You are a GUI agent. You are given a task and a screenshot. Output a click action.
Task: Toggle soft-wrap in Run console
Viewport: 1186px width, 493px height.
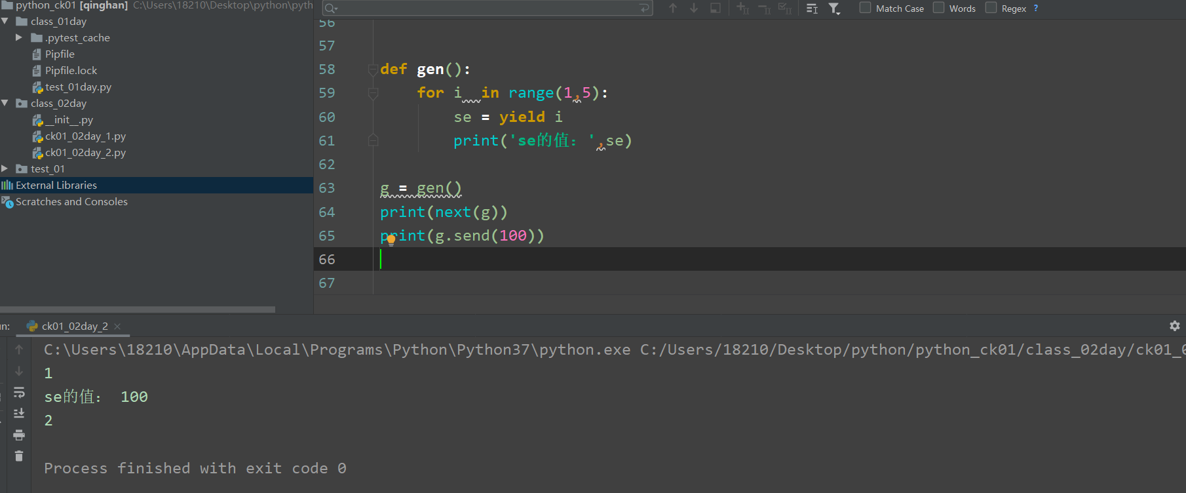[x=19, y=392]
